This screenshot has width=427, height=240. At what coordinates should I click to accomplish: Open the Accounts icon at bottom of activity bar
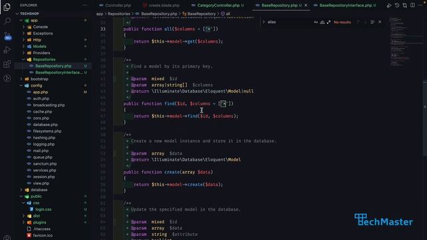7,237
